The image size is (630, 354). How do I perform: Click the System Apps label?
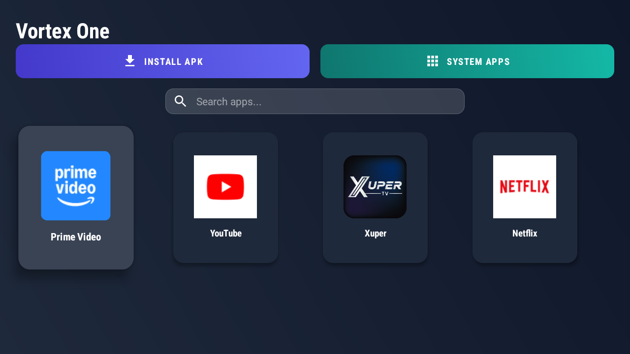pos(478,62)
